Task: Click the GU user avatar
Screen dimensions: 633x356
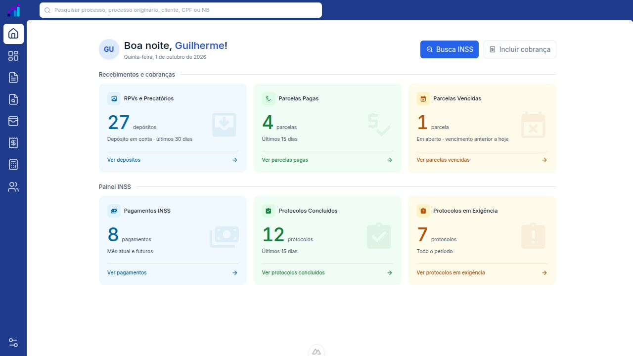Action: point(109,49)
